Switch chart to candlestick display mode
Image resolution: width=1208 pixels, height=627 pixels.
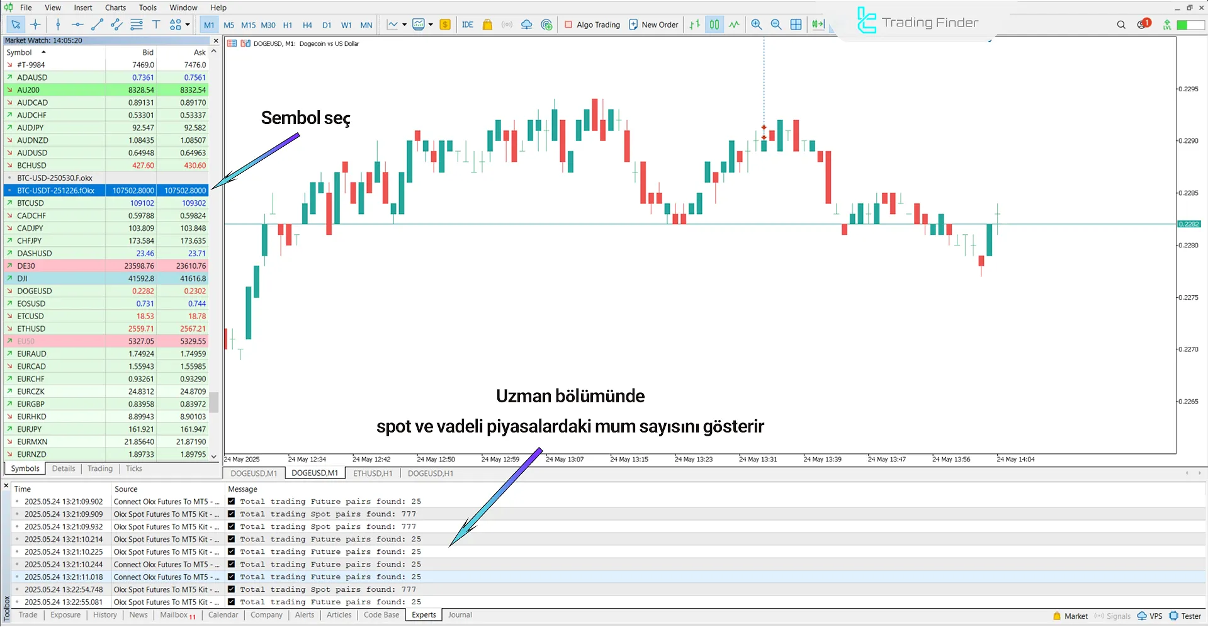pos(714,25)
